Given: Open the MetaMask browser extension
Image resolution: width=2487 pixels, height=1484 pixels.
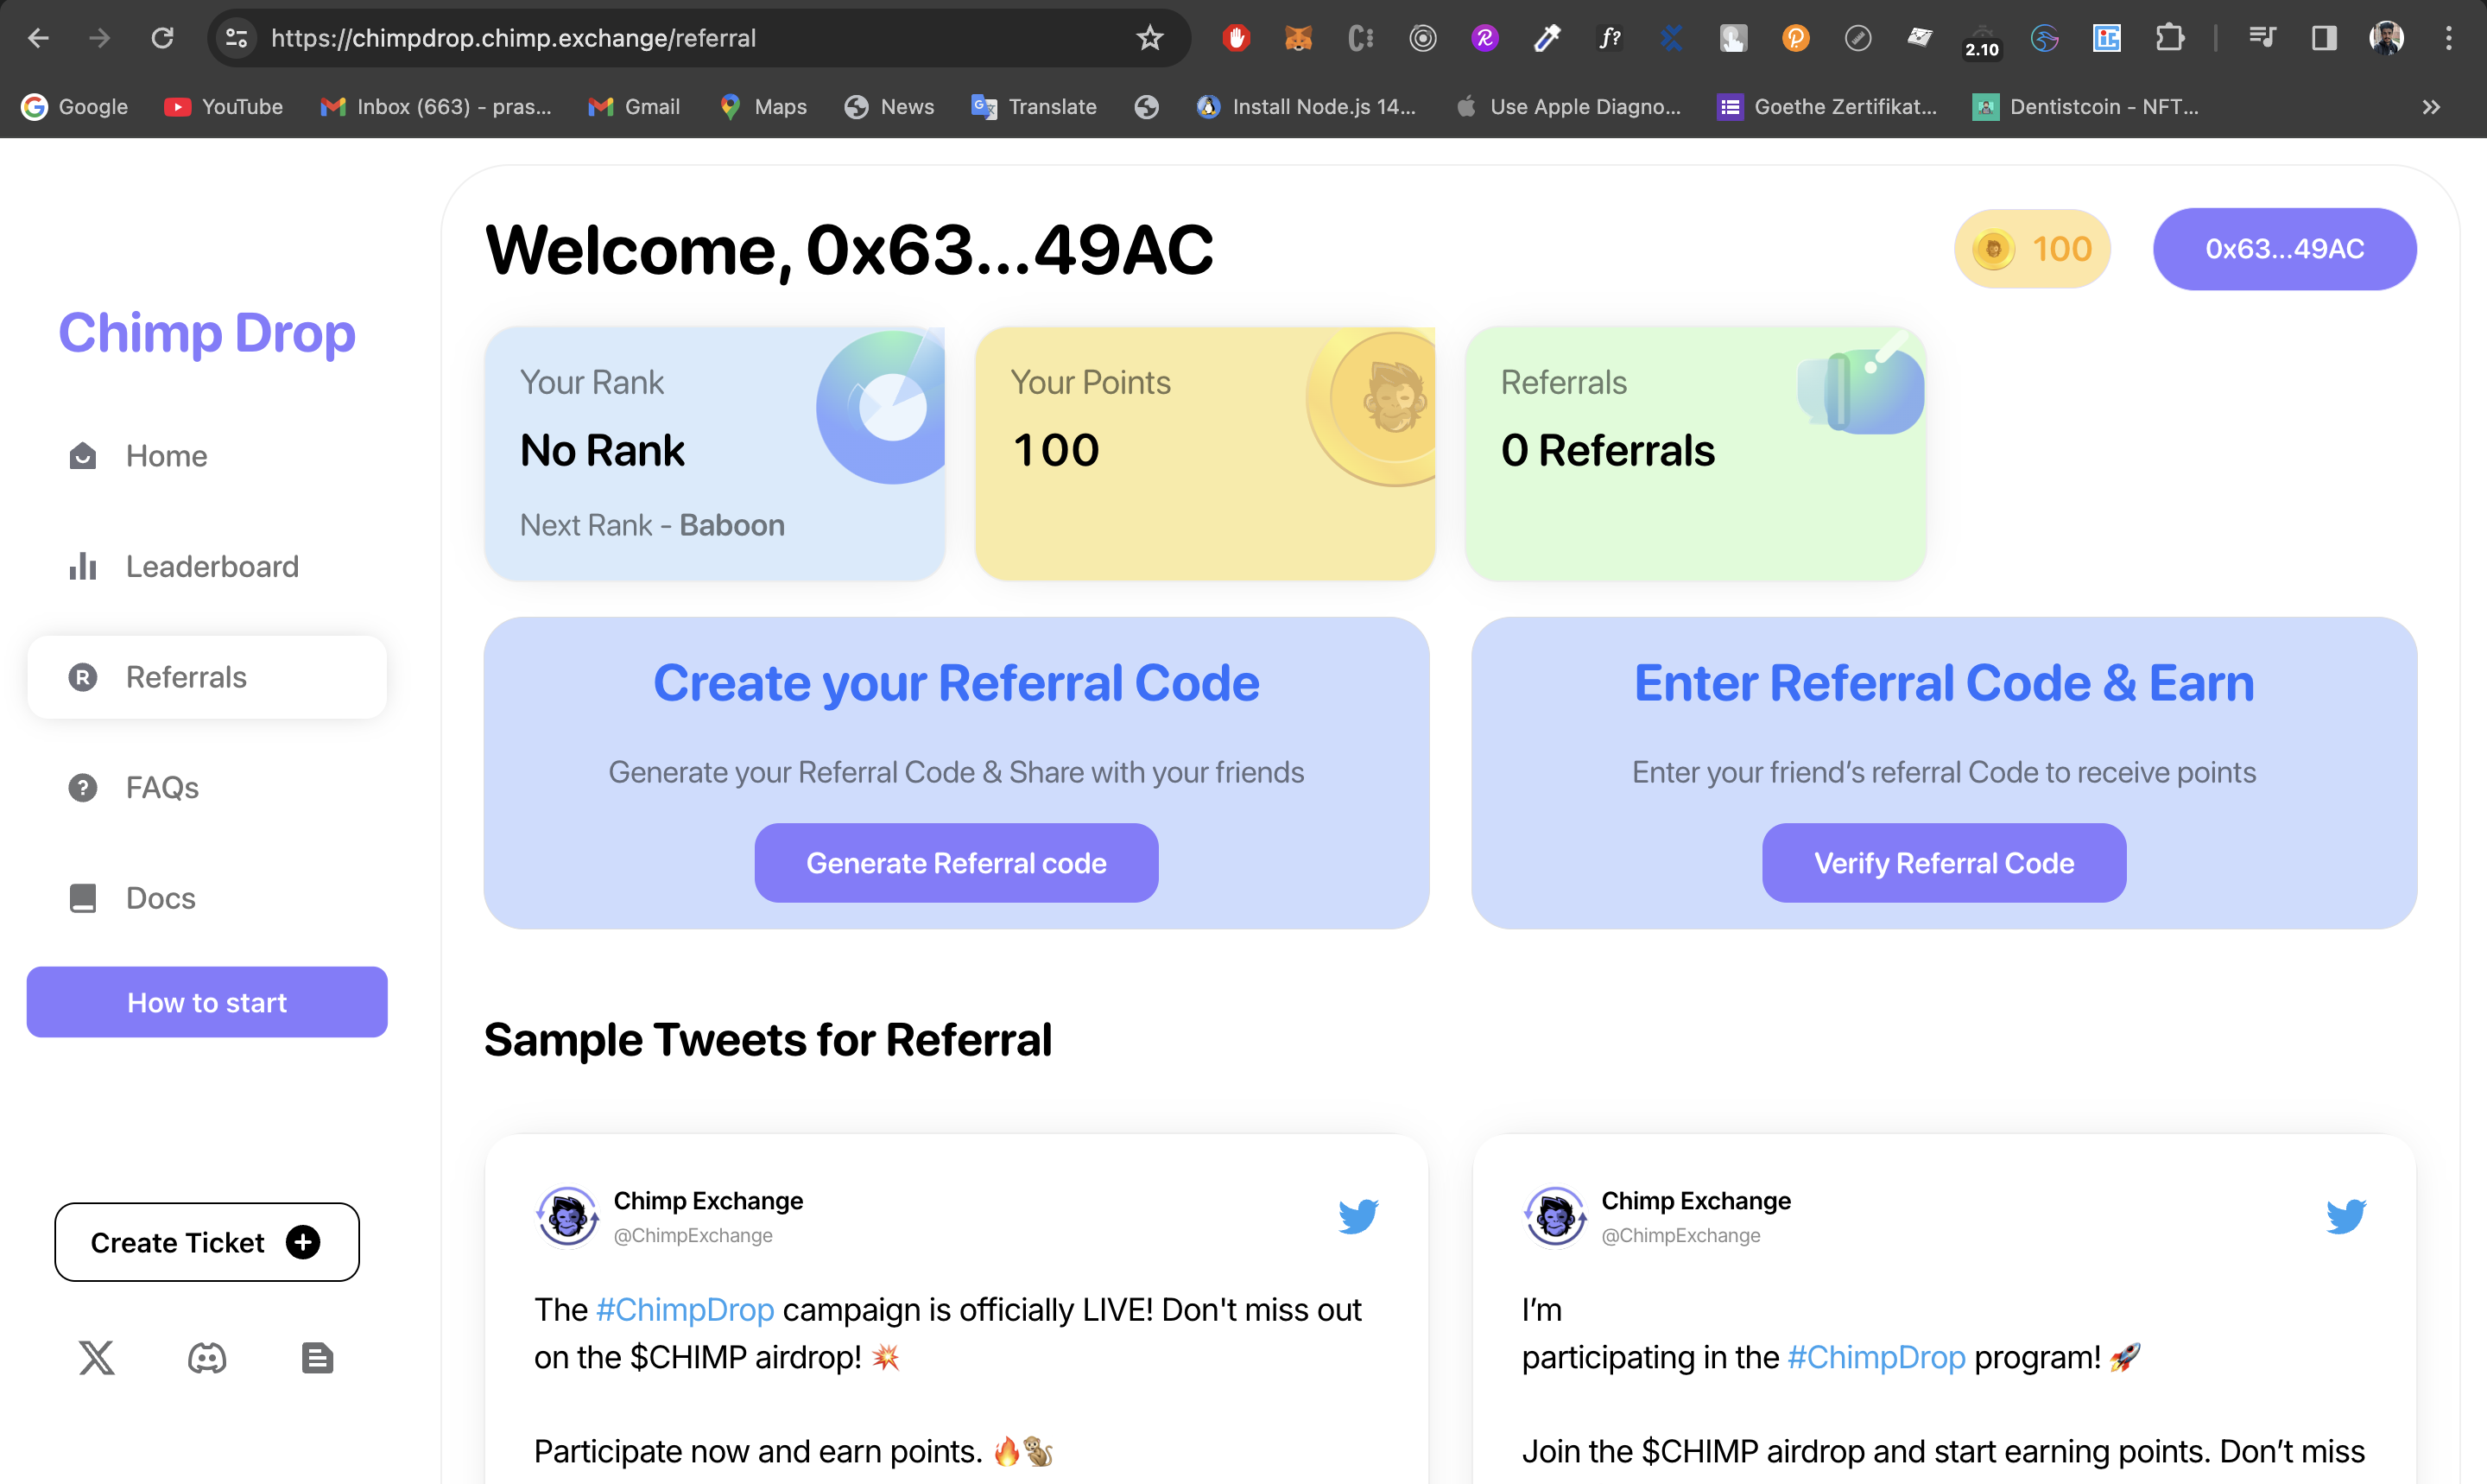Looking at the screenshot, I should pyautogui.click(x=1298, y=38).
